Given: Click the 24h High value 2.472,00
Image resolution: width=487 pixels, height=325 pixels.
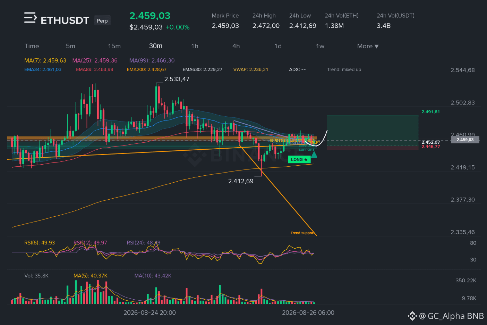Looking at the screenshot, I should [x=266, y=26].
